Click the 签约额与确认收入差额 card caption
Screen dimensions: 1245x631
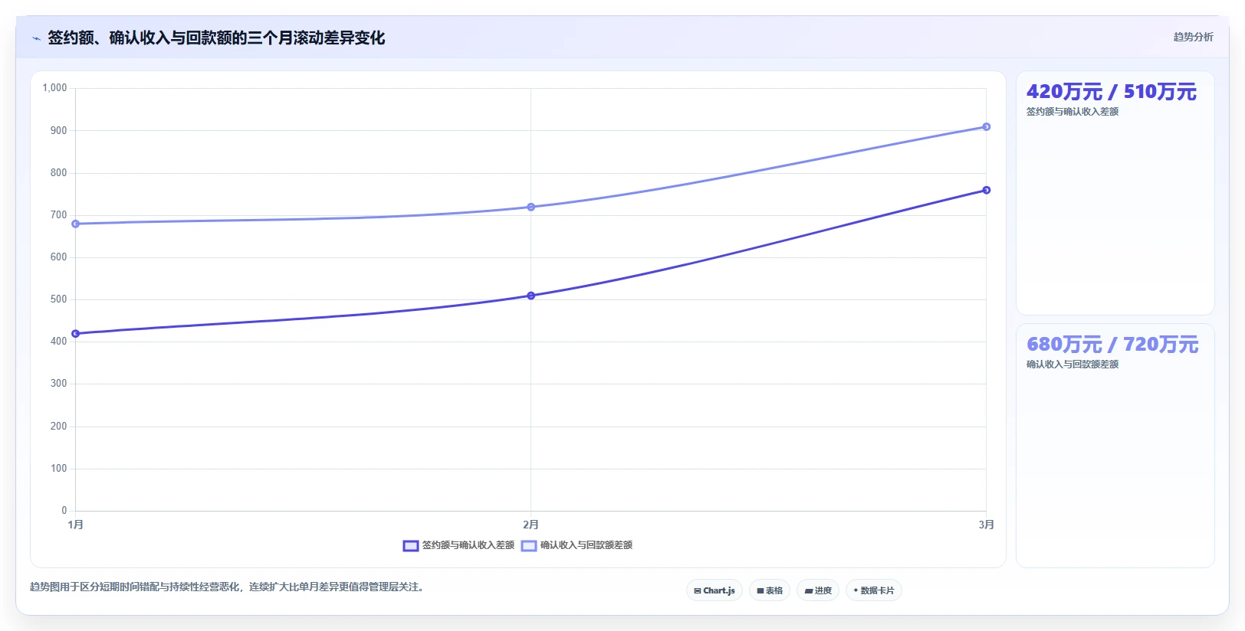click(x=1073, y=112)
